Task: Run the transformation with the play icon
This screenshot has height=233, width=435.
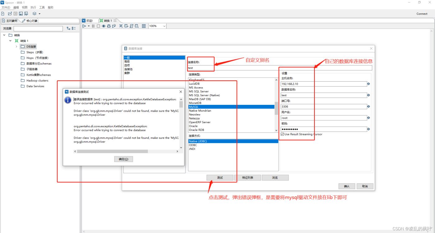Action: (84, 26)
